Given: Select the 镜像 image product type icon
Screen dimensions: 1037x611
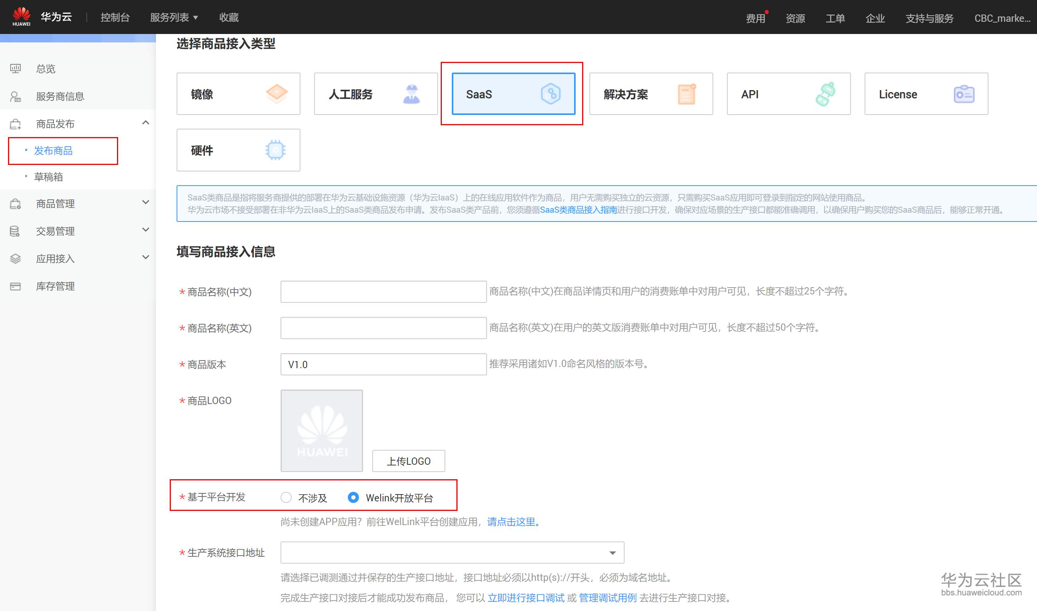Looking at the screenshot, I should (x=276, y=94).
